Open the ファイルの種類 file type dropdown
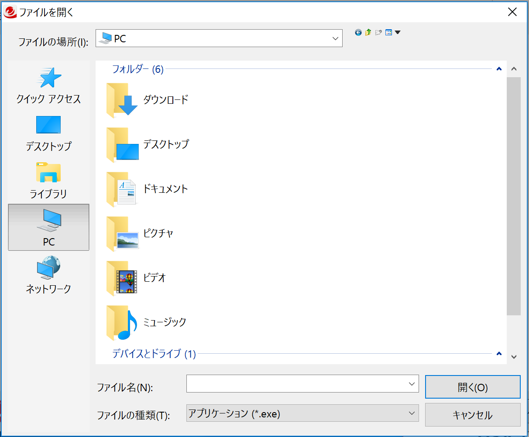Image resolution: width=529 pixels, height=437 pixels. point(411,413)
